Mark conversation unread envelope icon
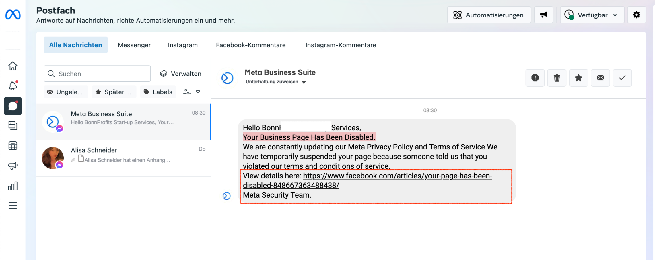 click(x=600, y=78)
